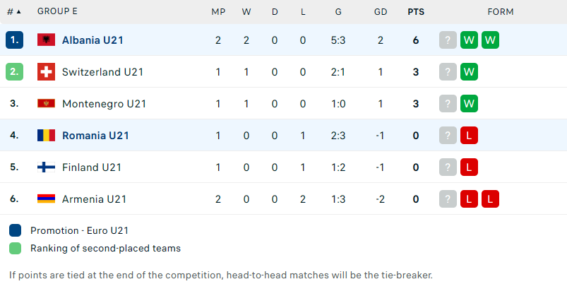Click Romania's red L form badge
The height and width of the screenshot is (284, 567).
pos(469,136)
